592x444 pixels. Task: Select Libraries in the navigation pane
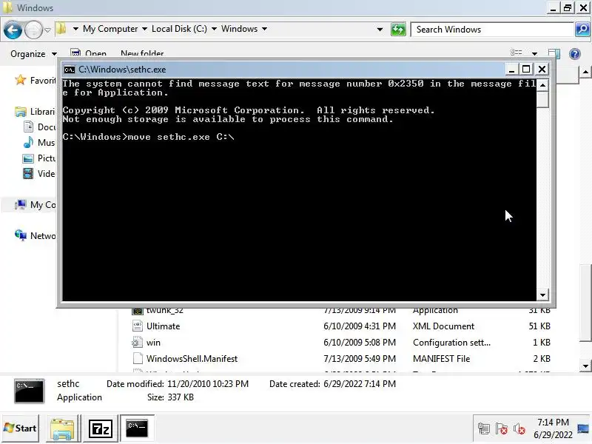point(35,112)
